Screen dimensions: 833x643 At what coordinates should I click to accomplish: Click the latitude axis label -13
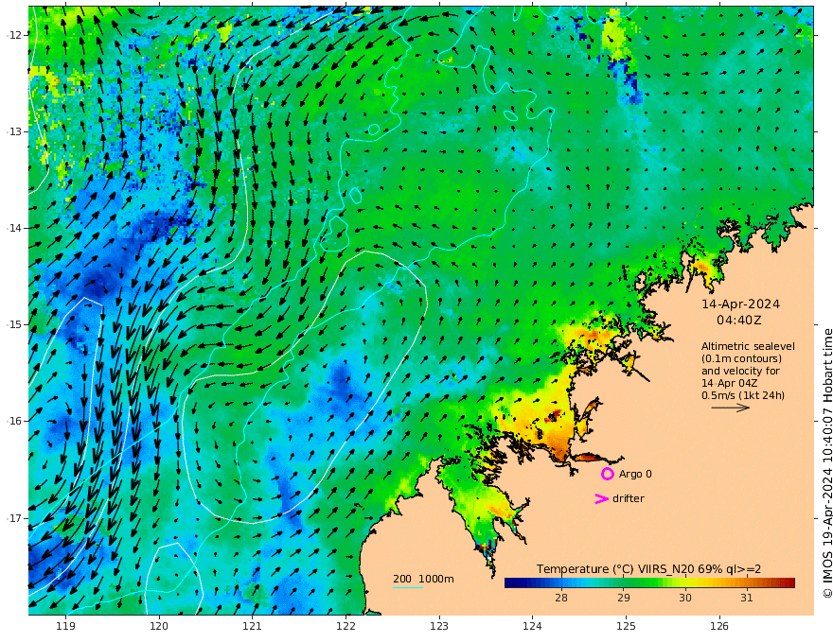(x=14, y=131)
